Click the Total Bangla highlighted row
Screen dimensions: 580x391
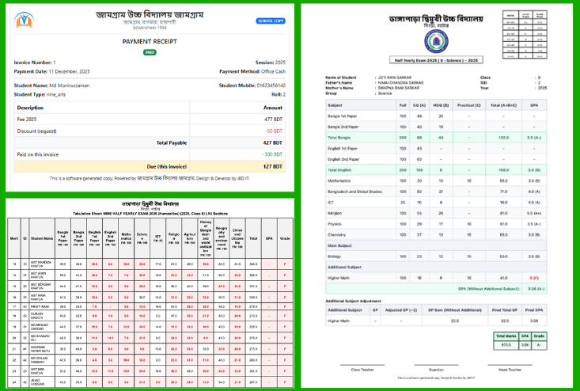point(438,136)
